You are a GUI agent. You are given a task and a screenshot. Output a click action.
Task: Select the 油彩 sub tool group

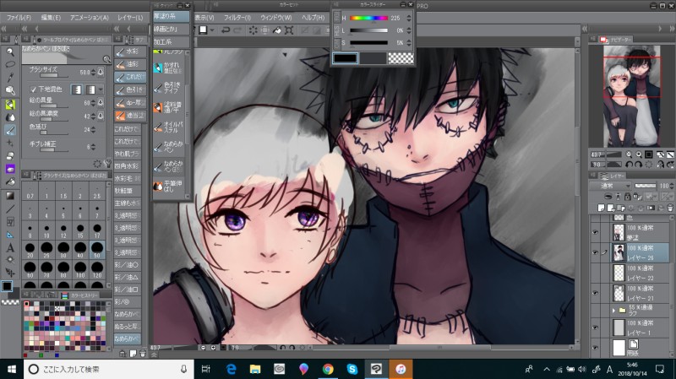[130, 64]
